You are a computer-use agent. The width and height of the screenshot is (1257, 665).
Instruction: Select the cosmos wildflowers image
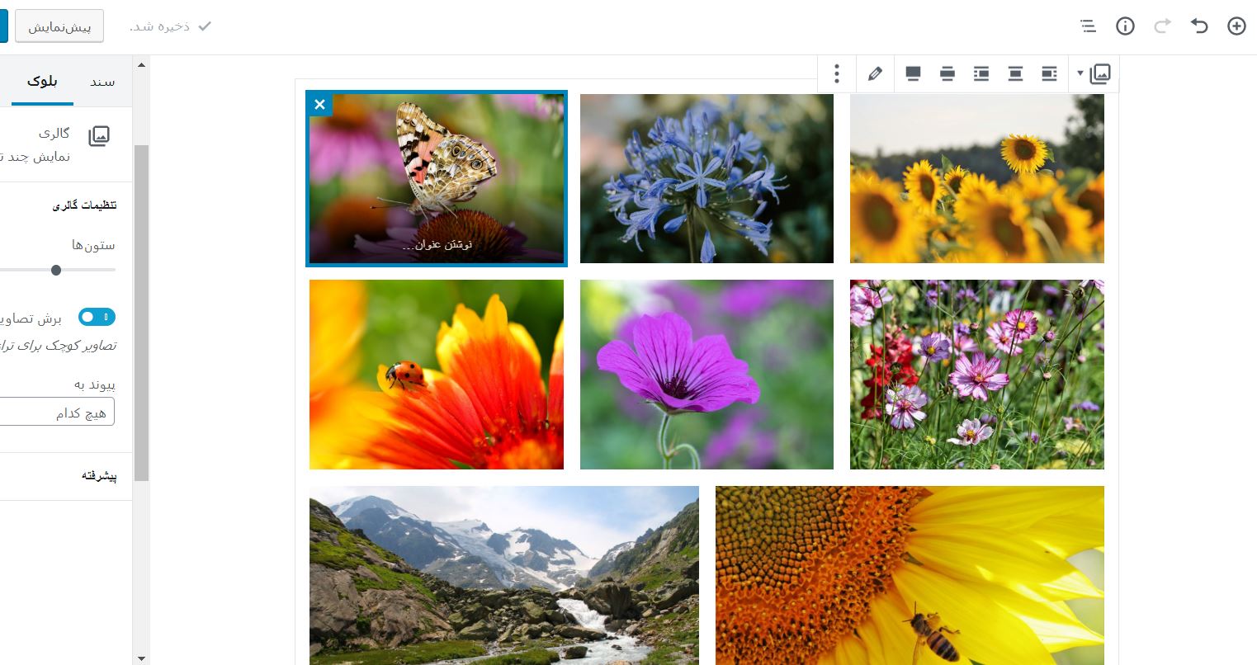coord(977,375)
